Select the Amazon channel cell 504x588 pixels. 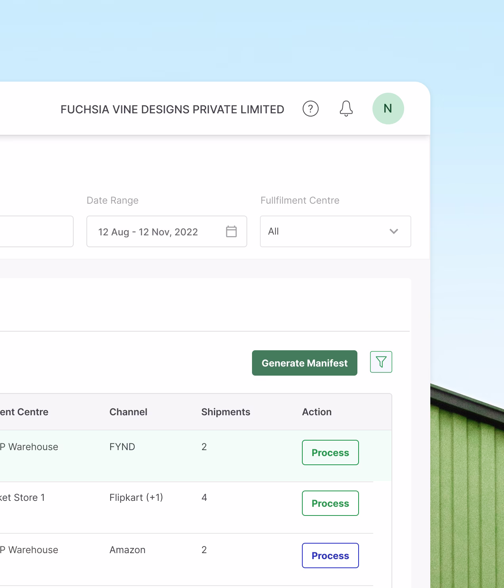127,550
